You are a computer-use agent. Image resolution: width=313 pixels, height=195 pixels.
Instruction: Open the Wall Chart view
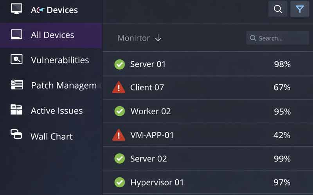coord(52,136)
